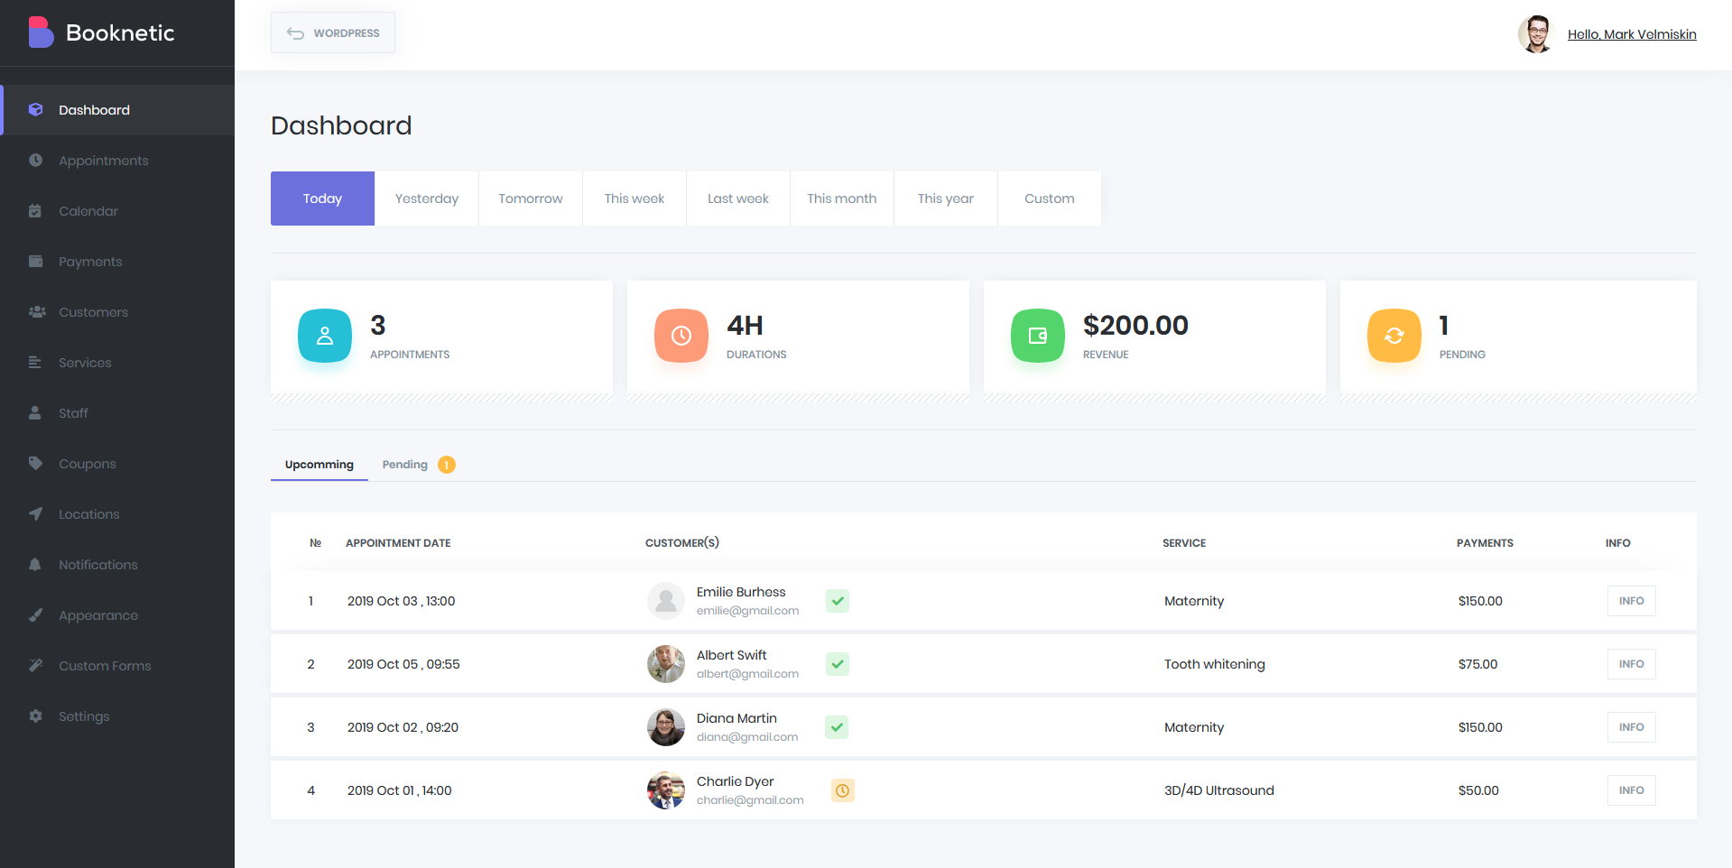Switch the filter to This year

945,198
